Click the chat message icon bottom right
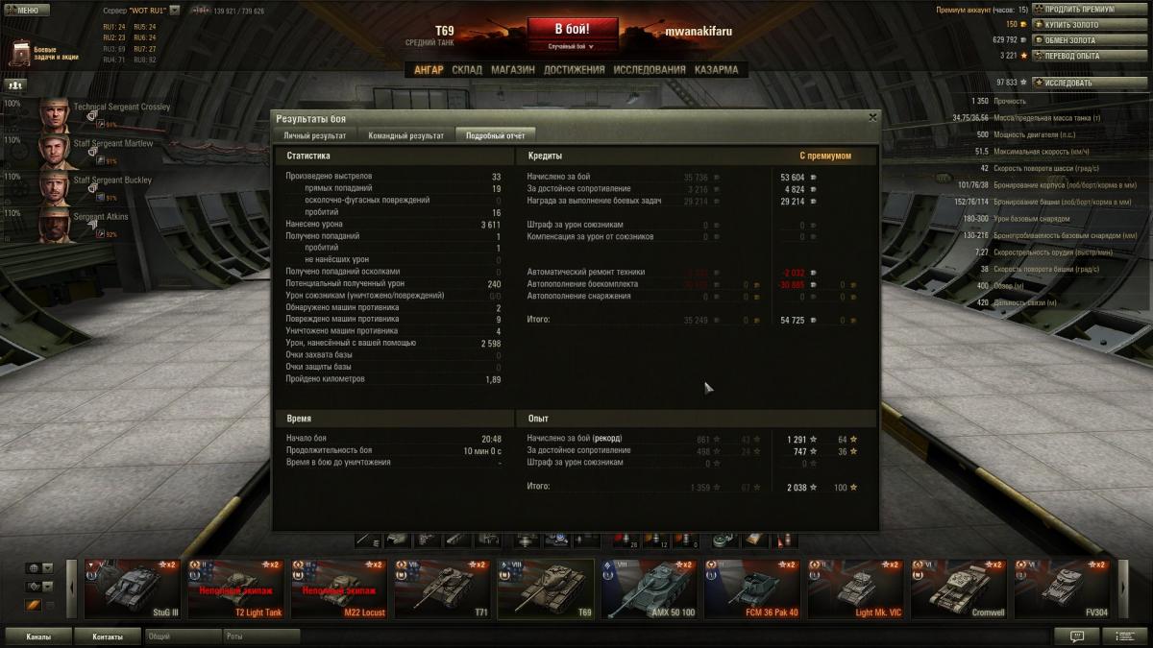Image resolution: width=1153 pixels, height=648 pixels. (x=1077, y=636)
